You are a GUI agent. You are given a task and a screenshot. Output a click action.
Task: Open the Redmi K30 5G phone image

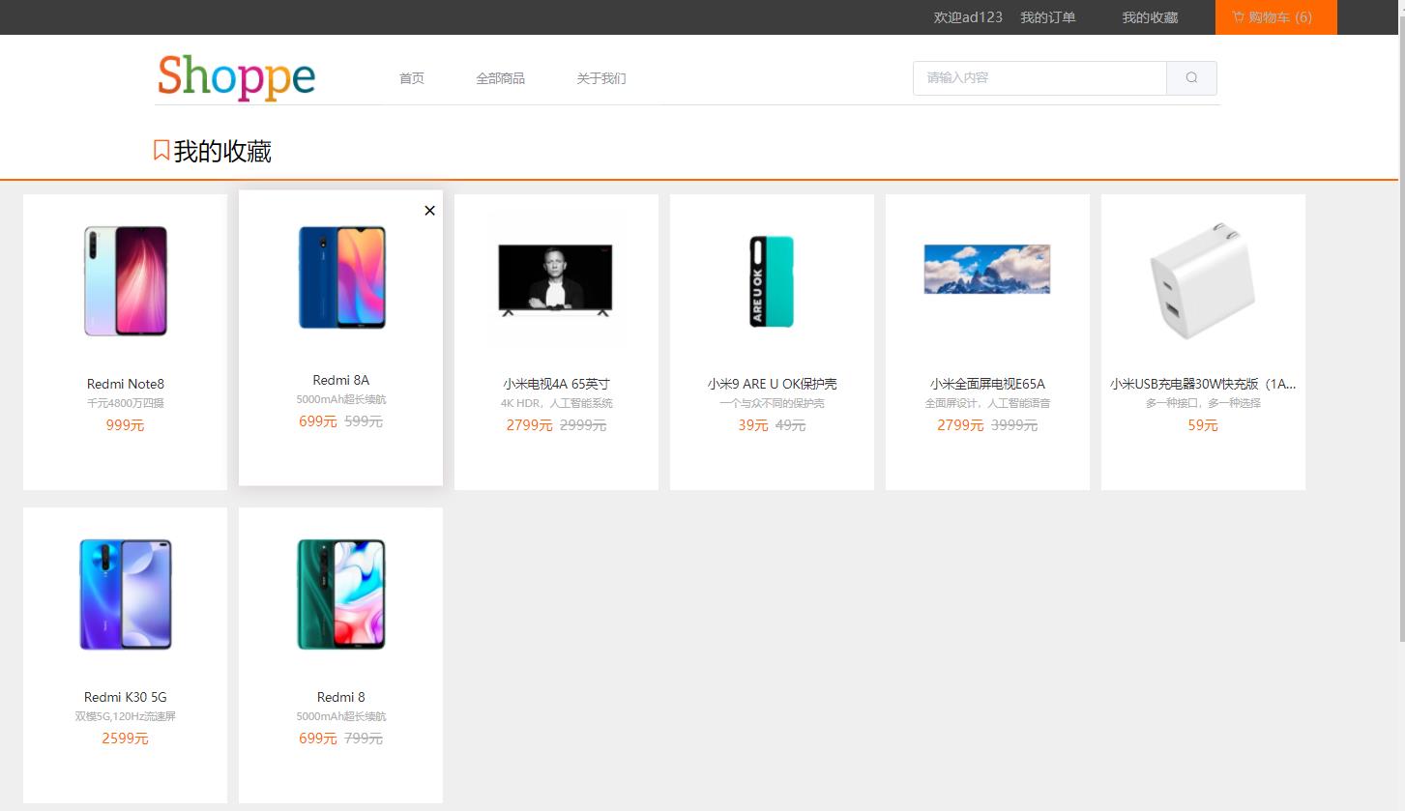tap(126, 594)
